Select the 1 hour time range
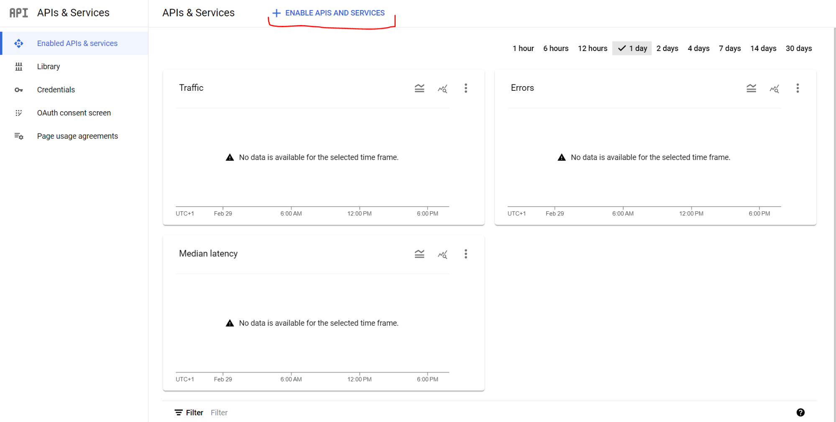The image size is (836, 422). coord(523,49)
